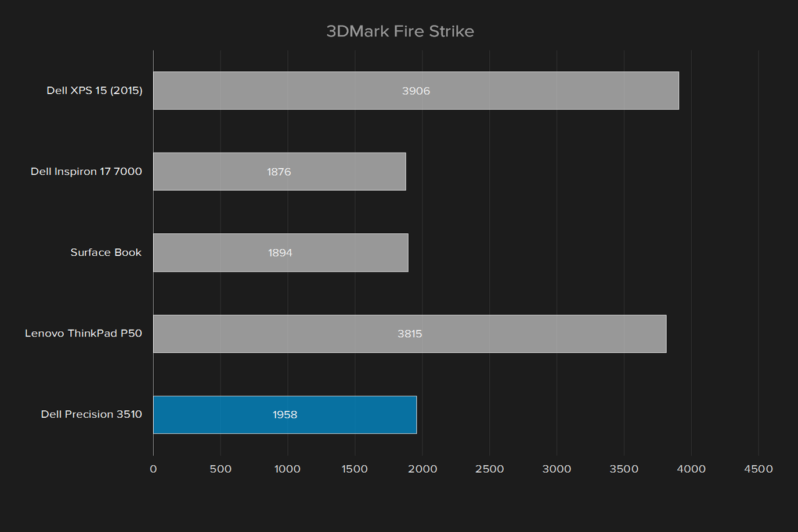Screen dimensions: 798x532
Task: Click the chart title '3DMark Fire Strike'
Action: (400, 31)
